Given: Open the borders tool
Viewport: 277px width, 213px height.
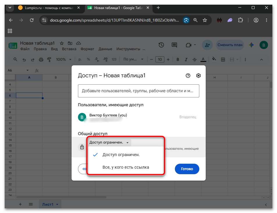Looking at the screenshot, I should (x=223, y=60).
